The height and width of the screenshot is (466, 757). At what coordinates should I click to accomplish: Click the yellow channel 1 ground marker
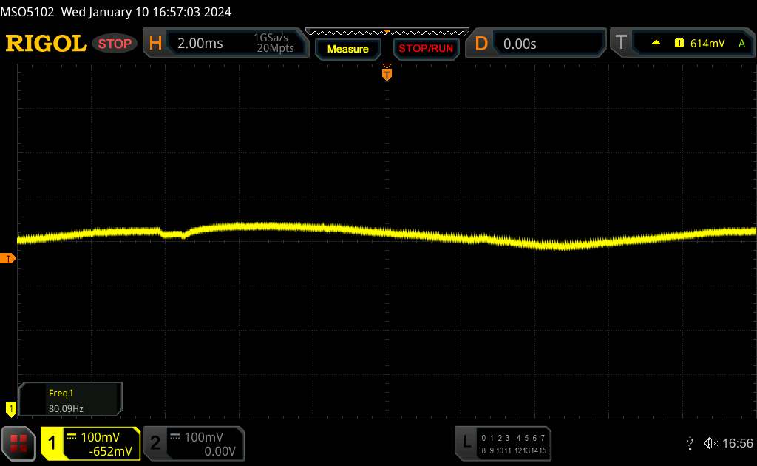[10, 409]
